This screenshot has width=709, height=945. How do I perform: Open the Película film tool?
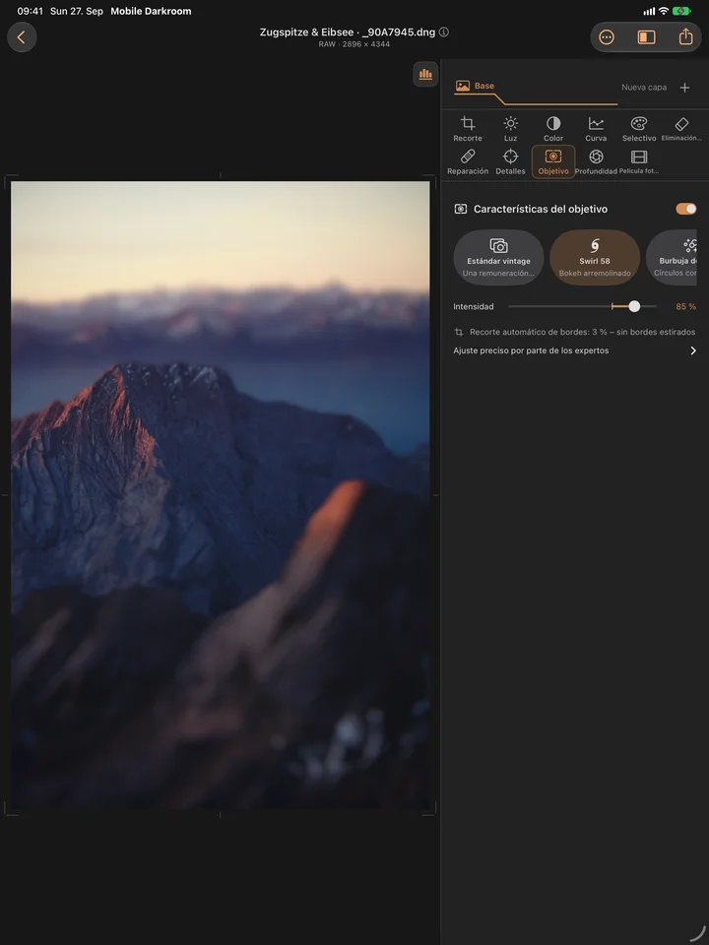[639, 161]
